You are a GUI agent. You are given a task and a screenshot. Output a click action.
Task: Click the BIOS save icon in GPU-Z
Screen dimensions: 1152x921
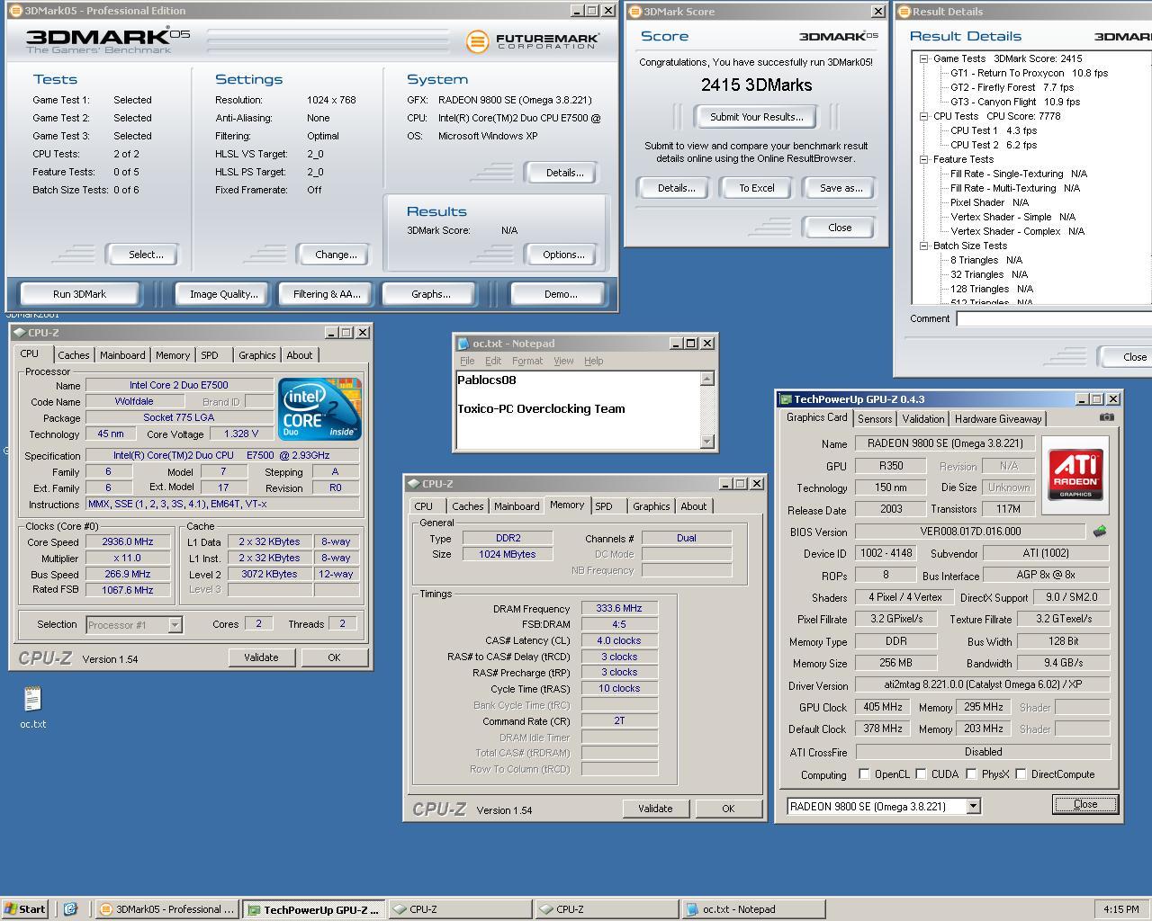click(1099, 532)
